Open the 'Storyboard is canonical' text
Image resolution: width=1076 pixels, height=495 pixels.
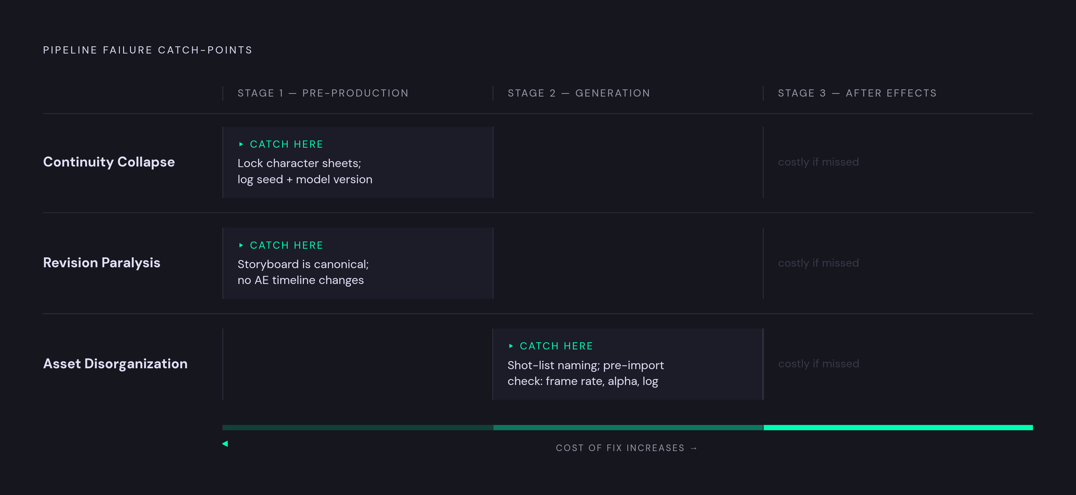click(303, 272)
